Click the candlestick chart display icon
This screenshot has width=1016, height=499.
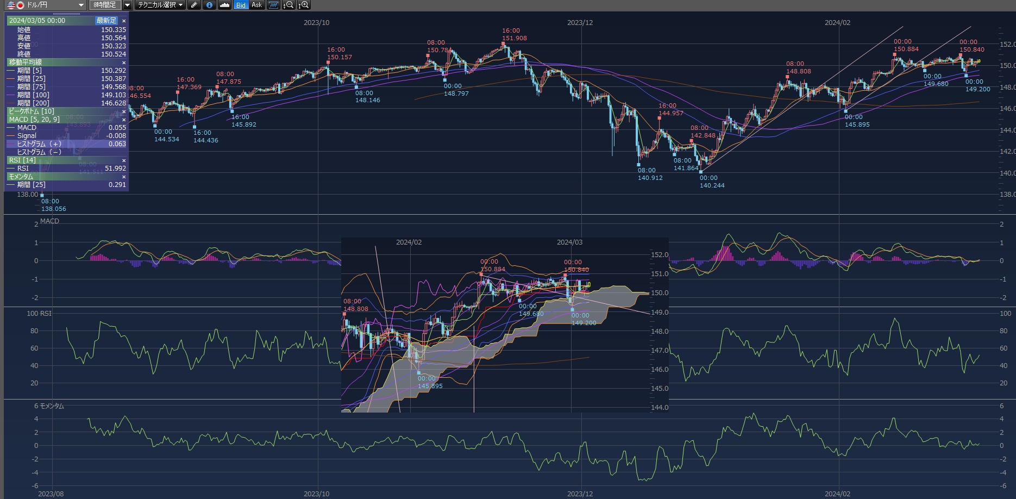[x=273, y=5]
